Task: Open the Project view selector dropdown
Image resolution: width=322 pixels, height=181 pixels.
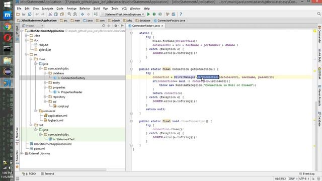Action: pyautogui.click(x=32, y=26)
